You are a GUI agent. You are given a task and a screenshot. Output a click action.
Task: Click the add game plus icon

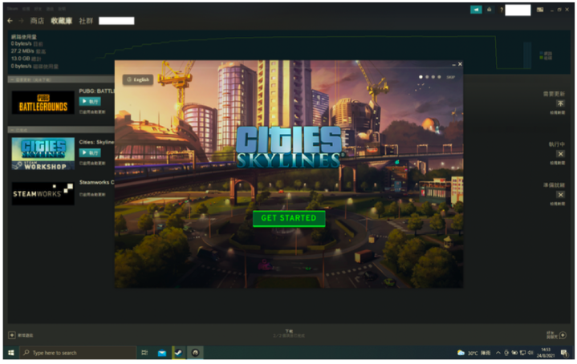(x=12, y=335)
